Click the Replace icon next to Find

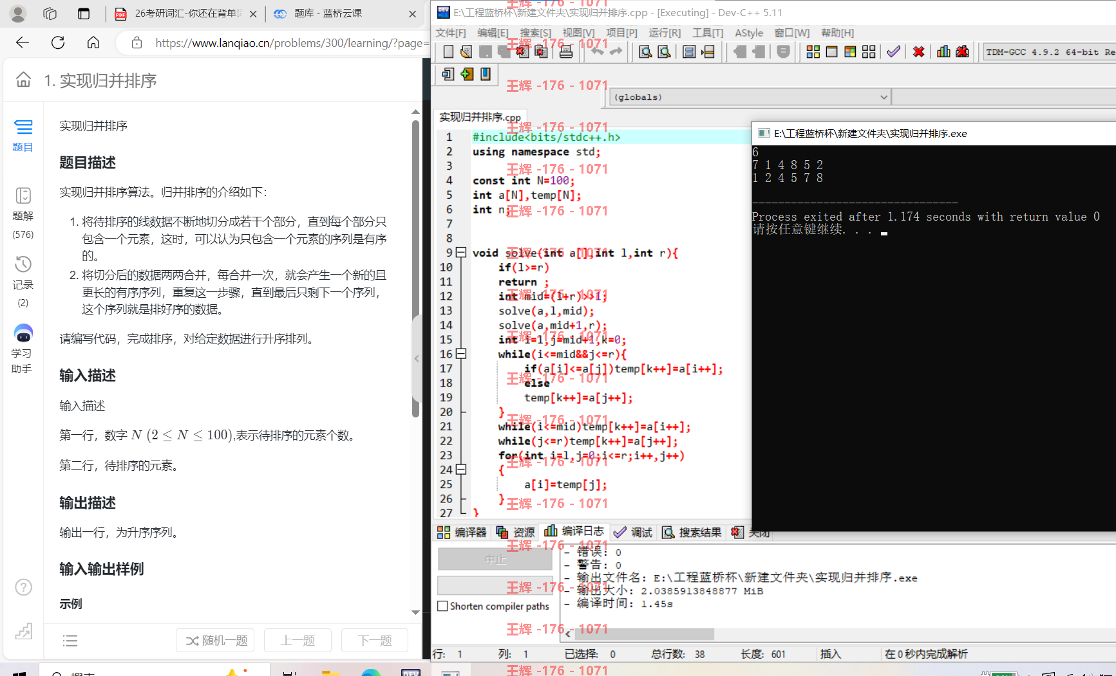point(664,52)
